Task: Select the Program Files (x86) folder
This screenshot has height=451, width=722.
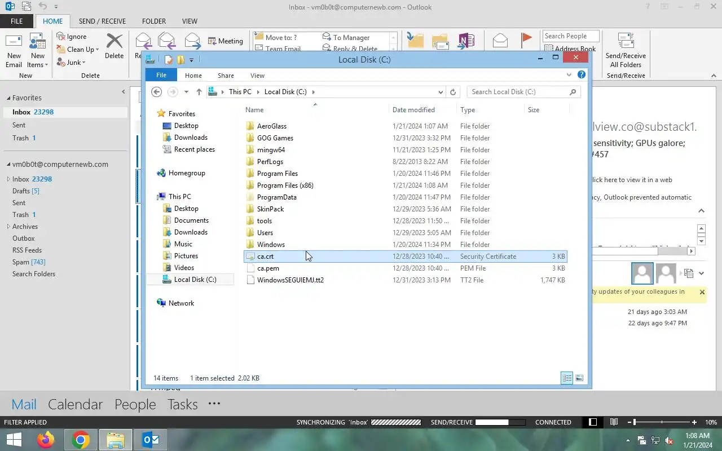Action: [x=285, y=185]
